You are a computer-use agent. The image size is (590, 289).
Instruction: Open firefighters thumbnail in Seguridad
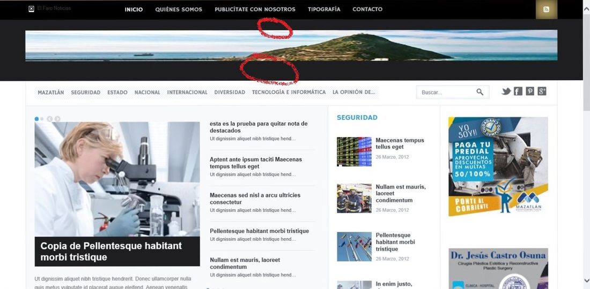[354, 198]
